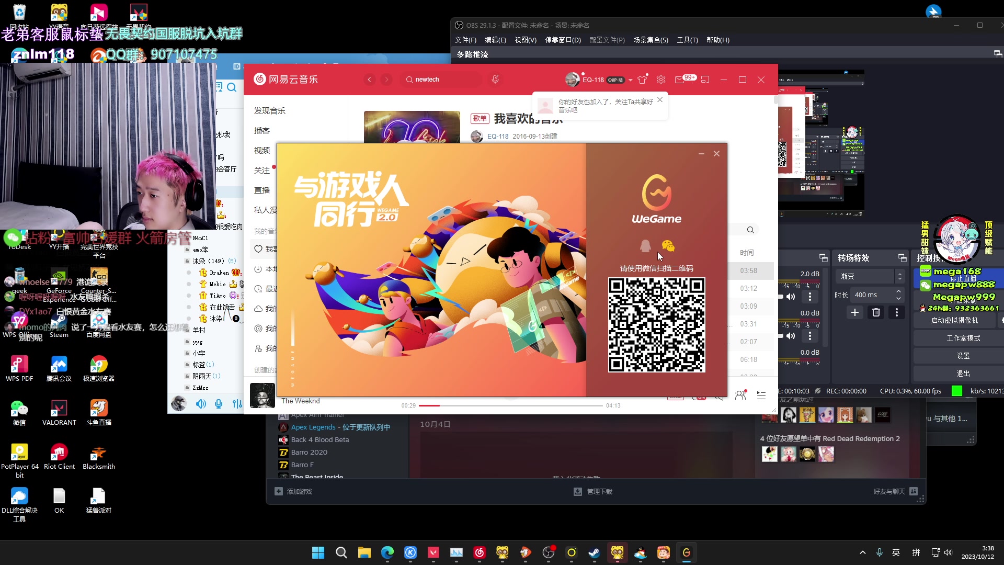Open transition properties three-dot menu in OBS
1004x565 pixels.
897,312
